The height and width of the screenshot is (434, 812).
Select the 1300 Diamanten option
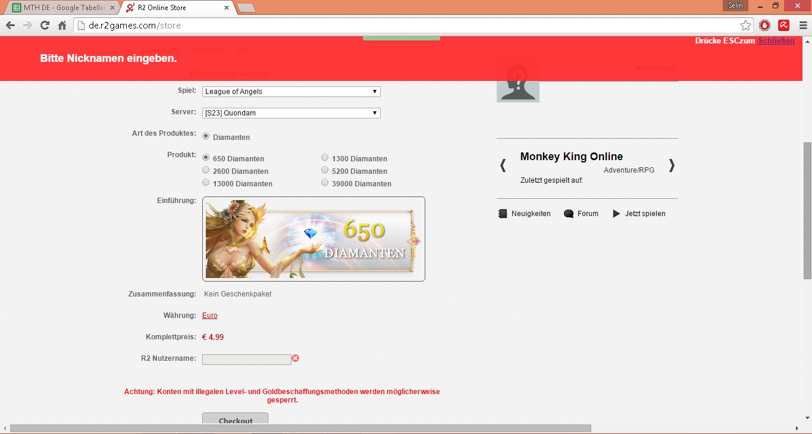coord(325,158)
